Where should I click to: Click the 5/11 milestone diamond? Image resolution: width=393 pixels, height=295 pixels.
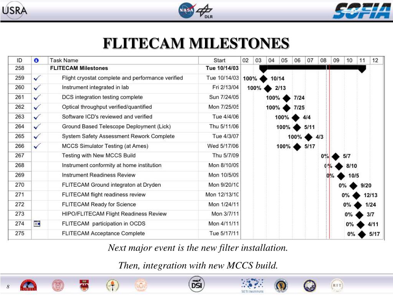[297, 128]
